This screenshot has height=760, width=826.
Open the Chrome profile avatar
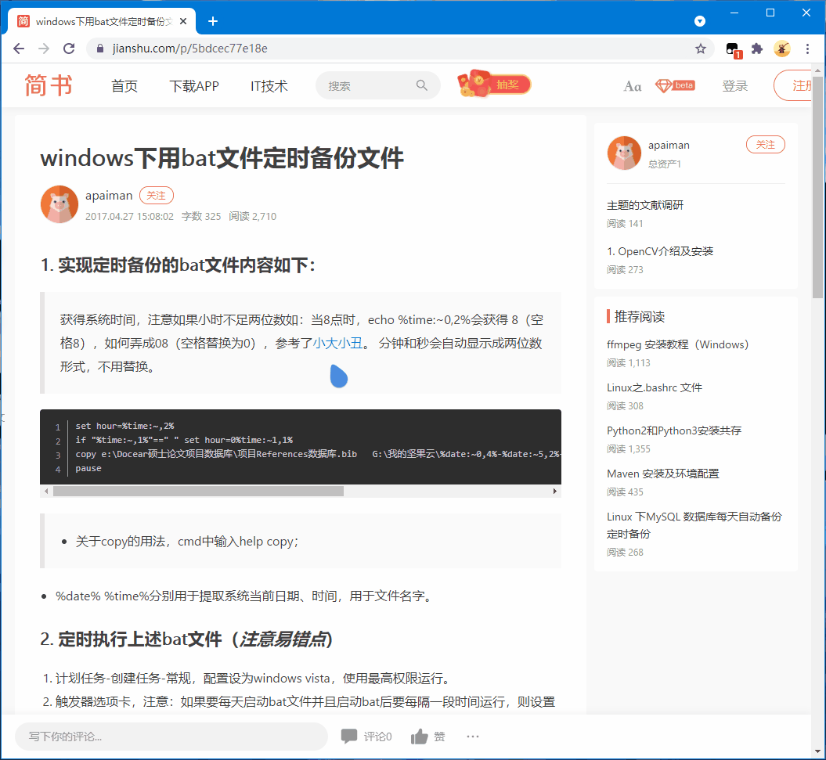click(x=781, y=49)
